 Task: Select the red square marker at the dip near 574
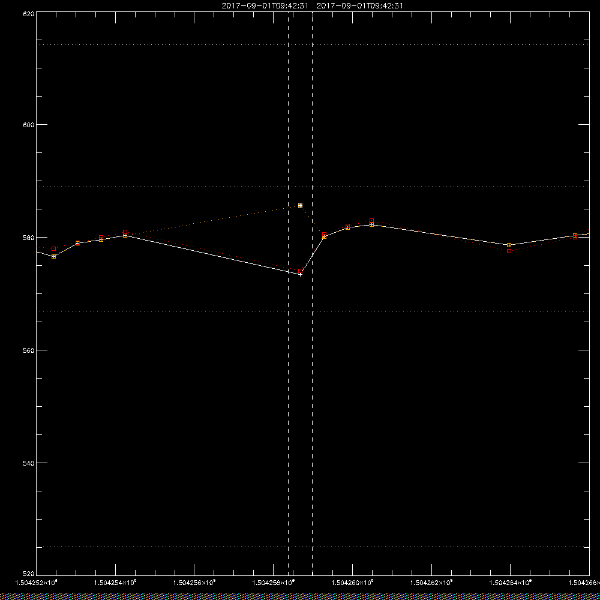pos(301,271)
